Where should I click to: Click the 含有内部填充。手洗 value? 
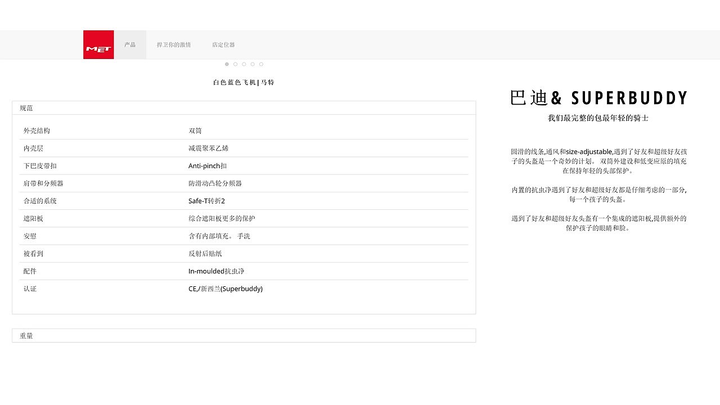(x=219, y=236)
